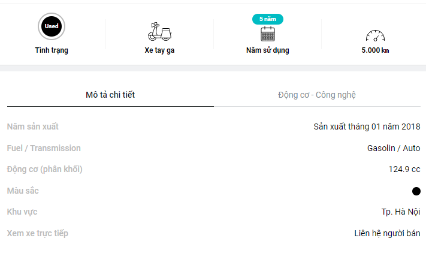Click the 124.9 cc engine value
426x256 pixels.
coord(404,169)
